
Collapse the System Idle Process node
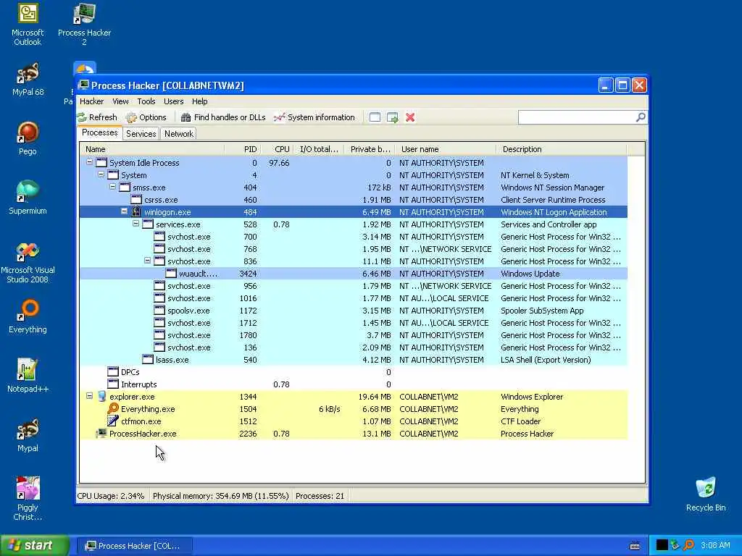point(89,162)
